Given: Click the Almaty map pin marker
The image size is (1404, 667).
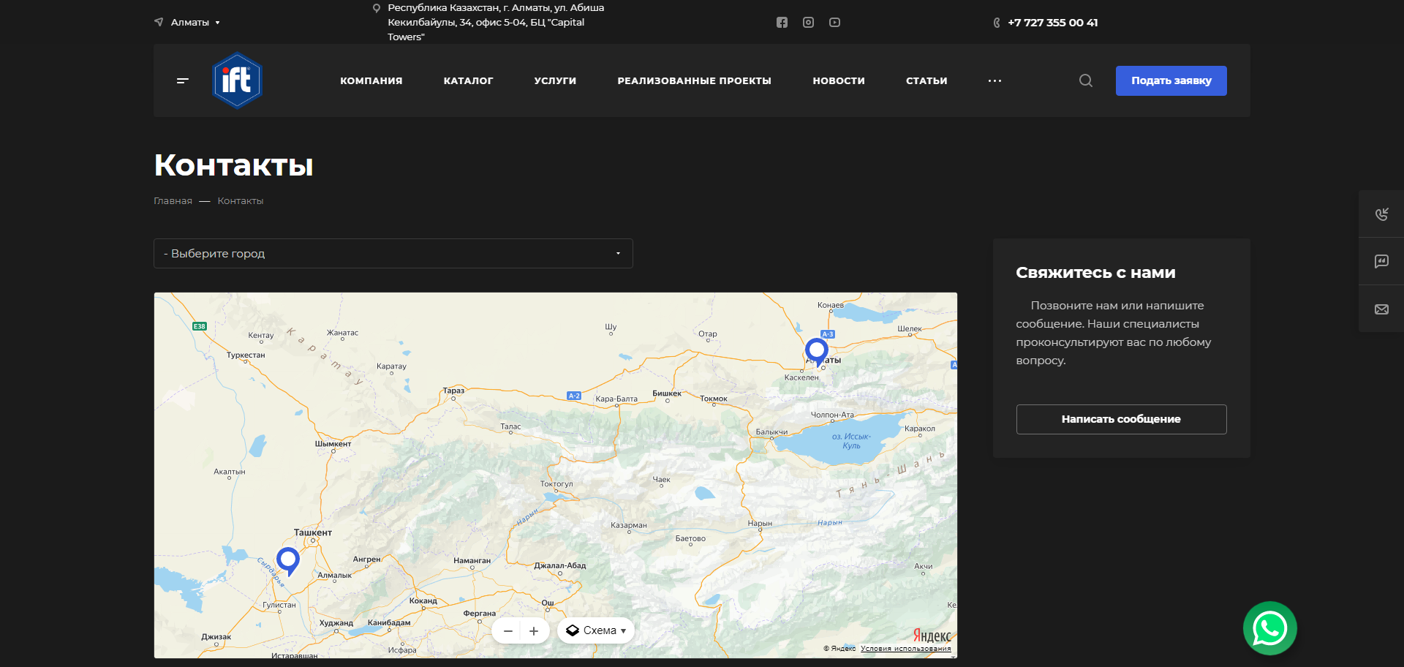Looking at the screenshot, I should pos(817,352).
